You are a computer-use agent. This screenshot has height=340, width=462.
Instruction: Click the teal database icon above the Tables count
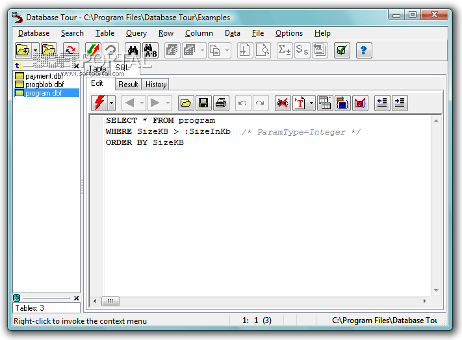[x=17, y=298]
